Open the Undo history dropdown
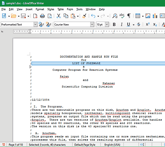The image size is (165, 147). pyautogui.click(x=98, y=16)
